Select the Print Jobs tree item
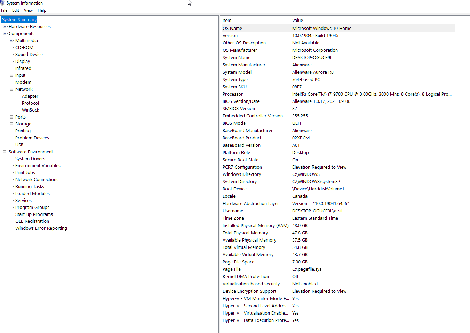The height and width of the screenshot is (333, 470). coord(25,173)
